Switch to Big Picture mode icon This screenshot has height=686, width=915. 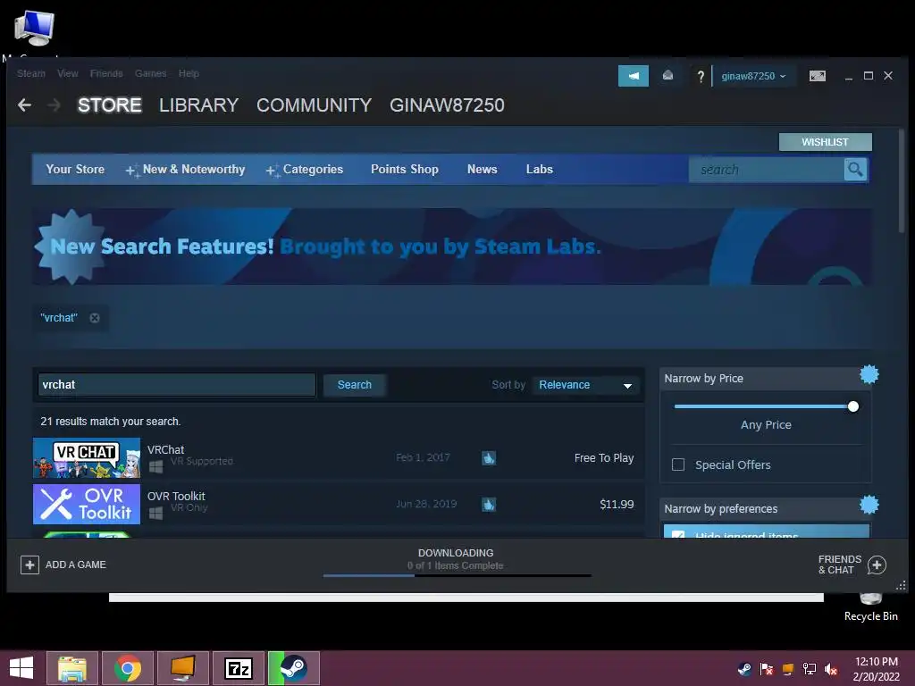pyautogui.click(x=817, y=76)
